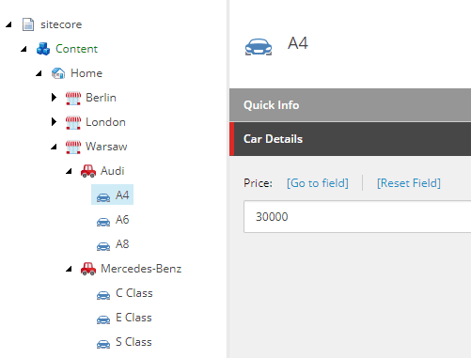This screenshot has height=358, width=471.
Task: Click the blue A6 car icon
Action: pyautogui.click(x=103, y=222)
